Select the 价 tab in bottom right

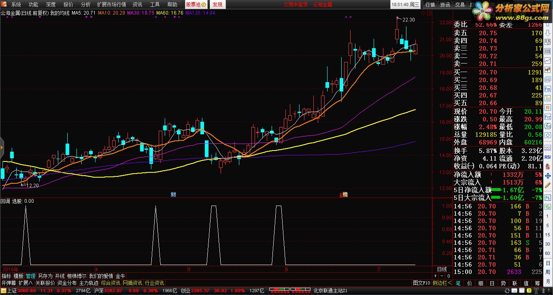pyautogui.click(x=470, y=283)
